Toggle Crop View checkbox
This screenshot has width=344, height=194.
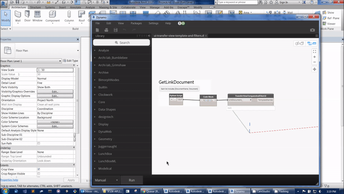click(x=39, y=169)
